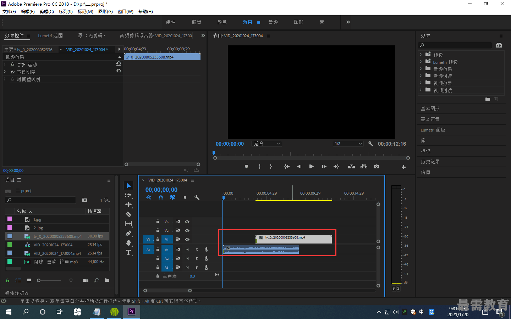Open playback resolution 1/2 dropdown

click(348, 144)
